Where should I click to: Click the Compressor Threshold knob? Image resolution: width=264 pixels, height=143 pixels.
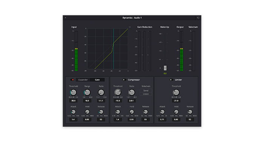(118, 92)
